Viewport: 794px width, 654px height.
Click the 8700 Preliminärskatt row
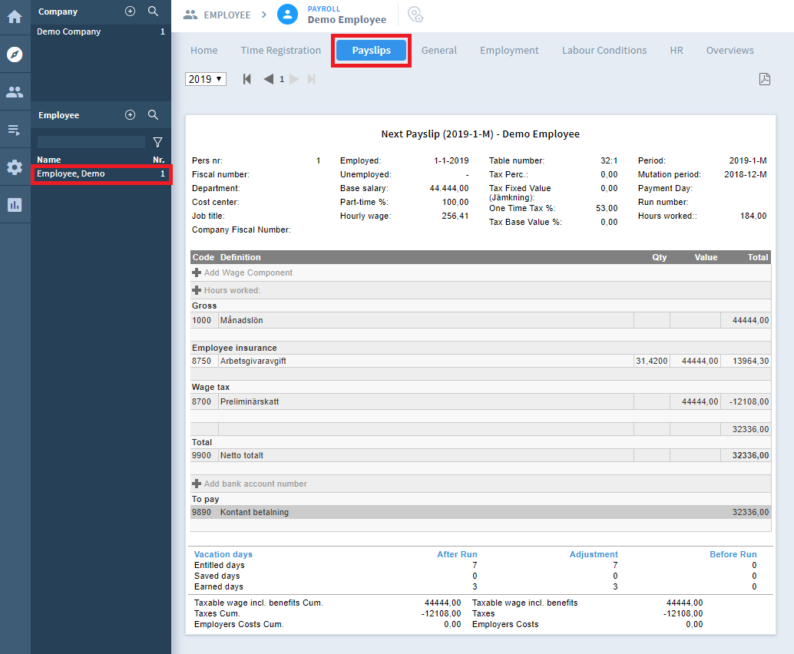point(481,401)
